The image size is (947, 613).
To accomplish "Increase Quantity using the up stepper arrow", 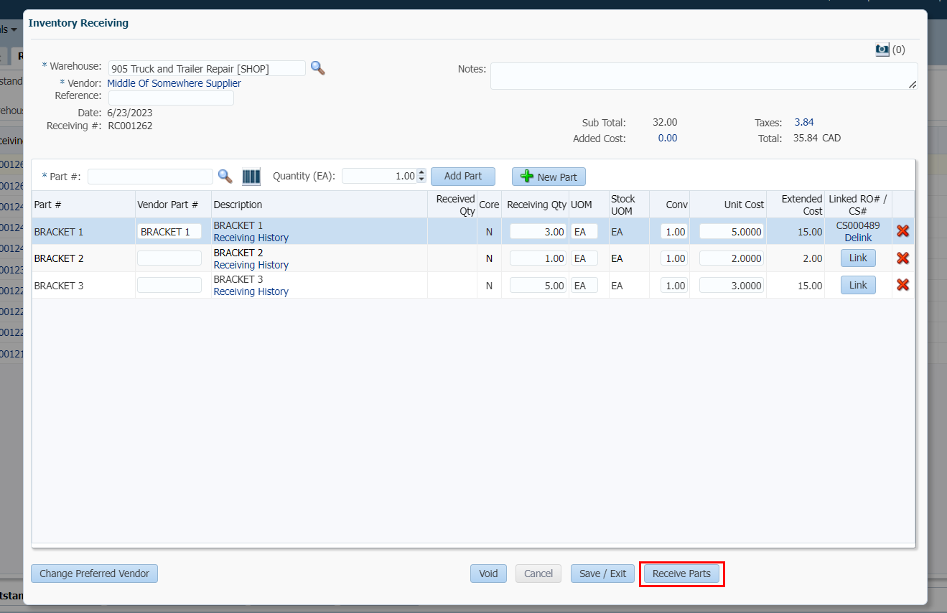I will (421, 172).
